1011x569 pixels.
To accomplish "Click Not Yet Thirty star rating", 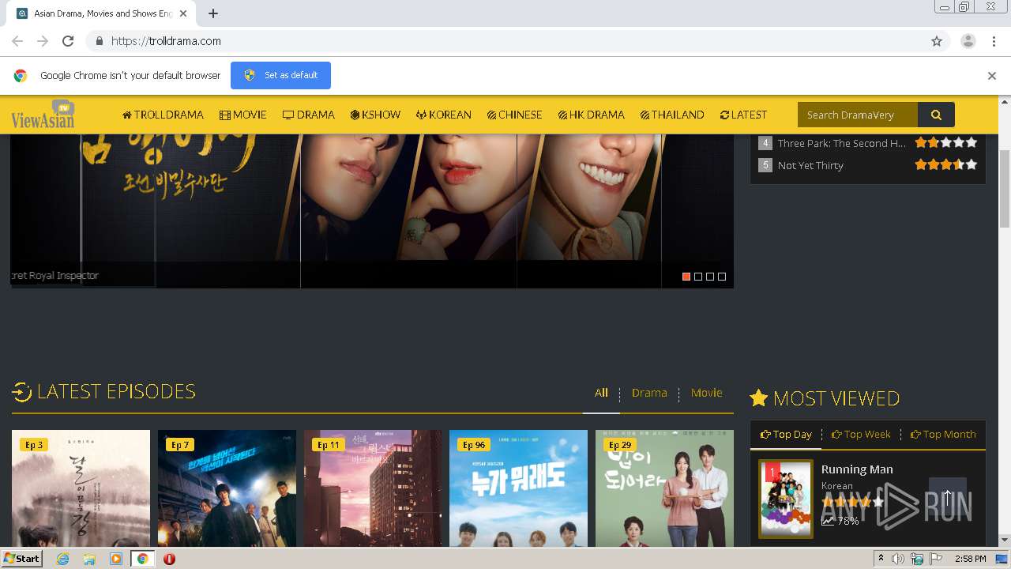I will [x=946, y=164].
